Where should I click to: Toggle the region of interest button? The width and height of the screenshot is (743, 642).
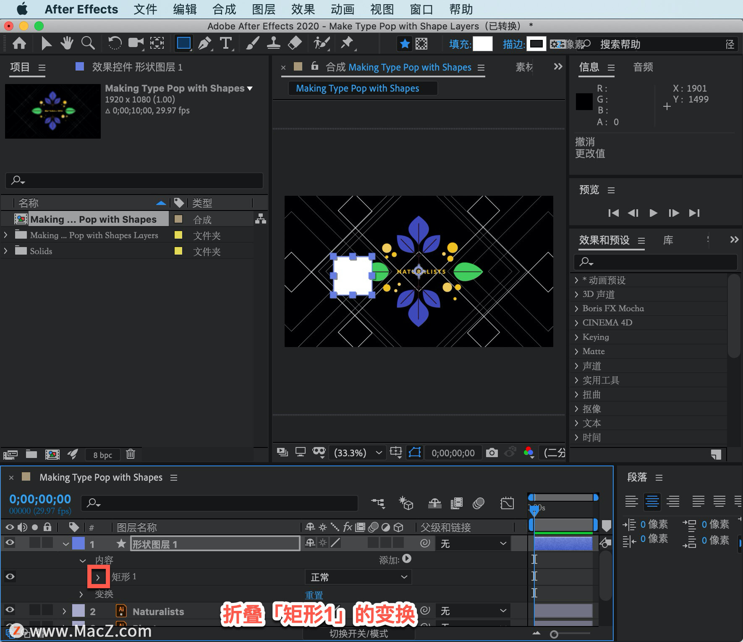(395, 452)
